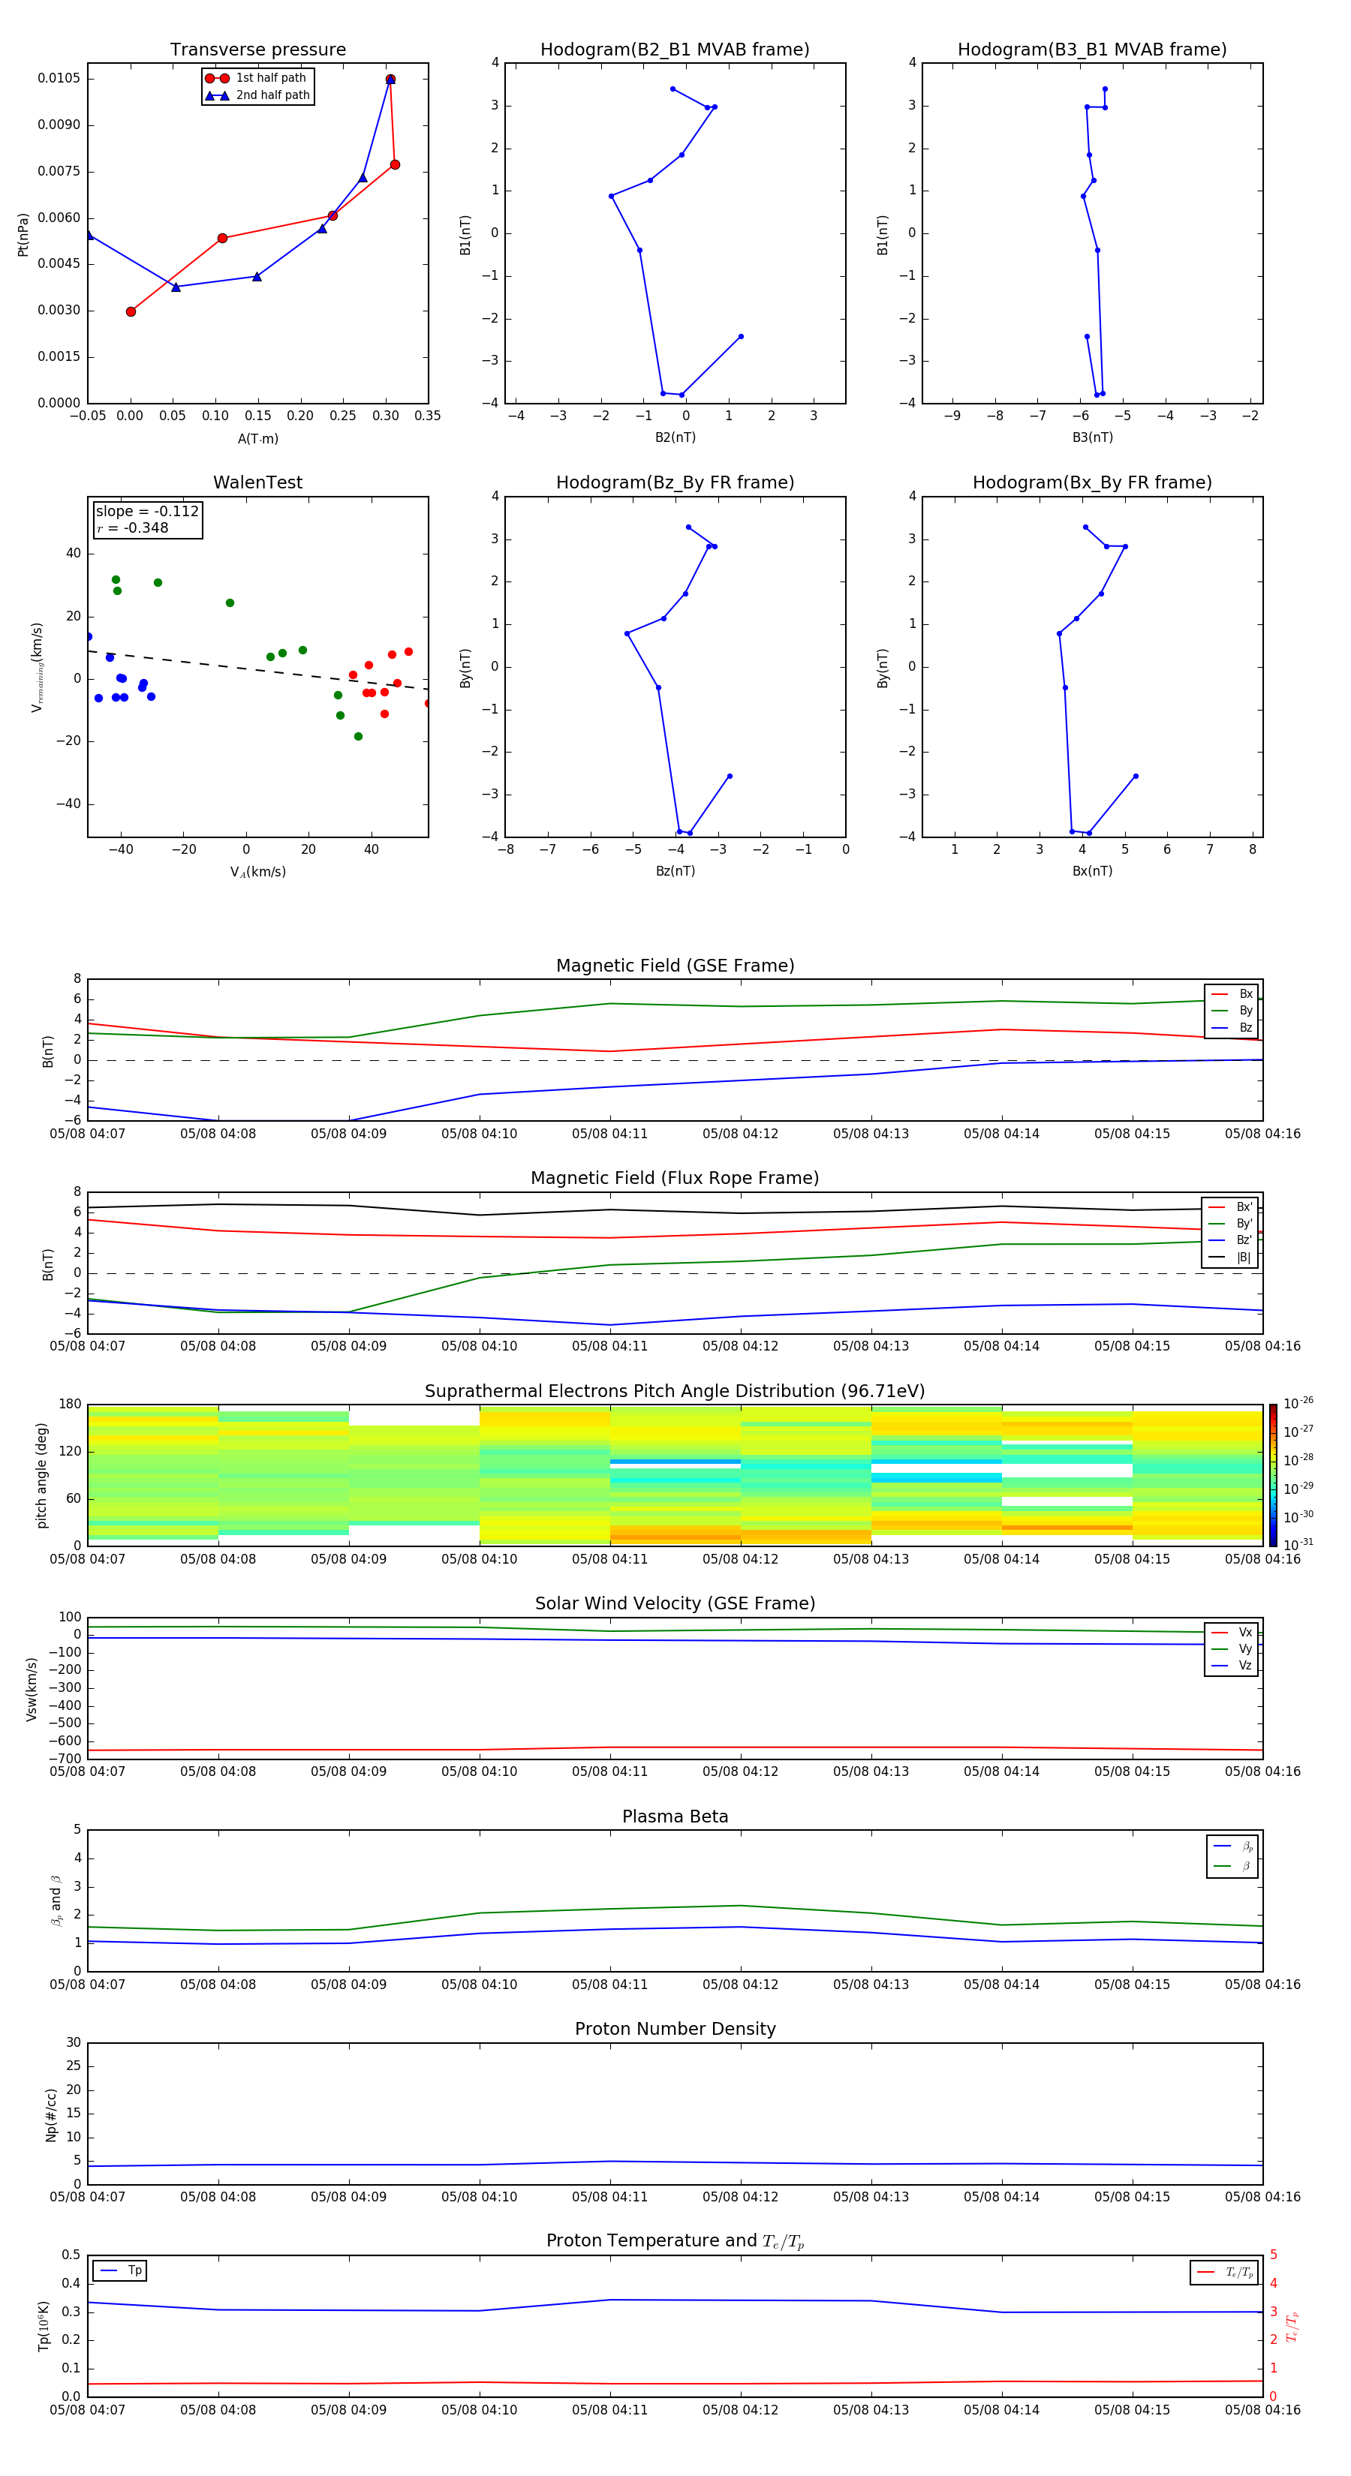Click the 'Hodogram(Bz_By FR frame)' title
1351x2476 pixels.
tap(675, 482)
